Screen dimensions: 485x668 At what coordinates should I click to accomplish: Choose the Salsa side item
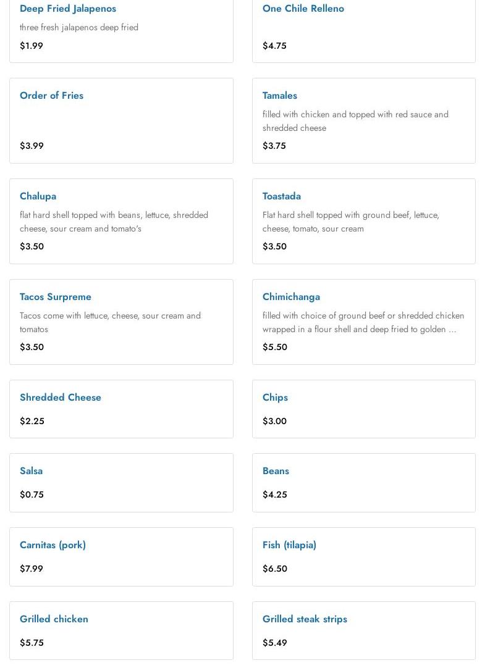point(31,471)
